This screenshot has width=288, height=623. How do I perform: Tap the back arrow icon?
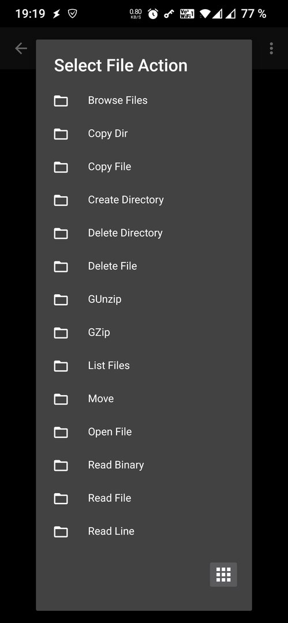coord(21,48)
